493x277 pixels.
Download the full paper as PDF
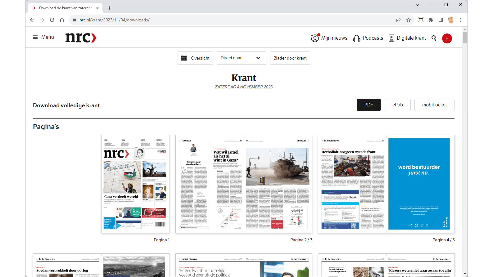tap(369, 105)
